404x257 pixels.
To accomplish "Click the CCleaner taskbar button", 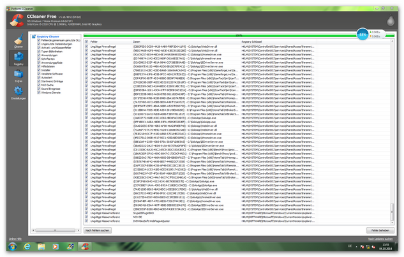I will click(85, 246).
